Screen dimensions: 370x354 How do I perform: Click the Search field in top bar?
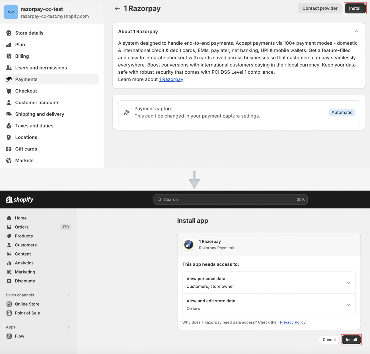tap(231, 199)
